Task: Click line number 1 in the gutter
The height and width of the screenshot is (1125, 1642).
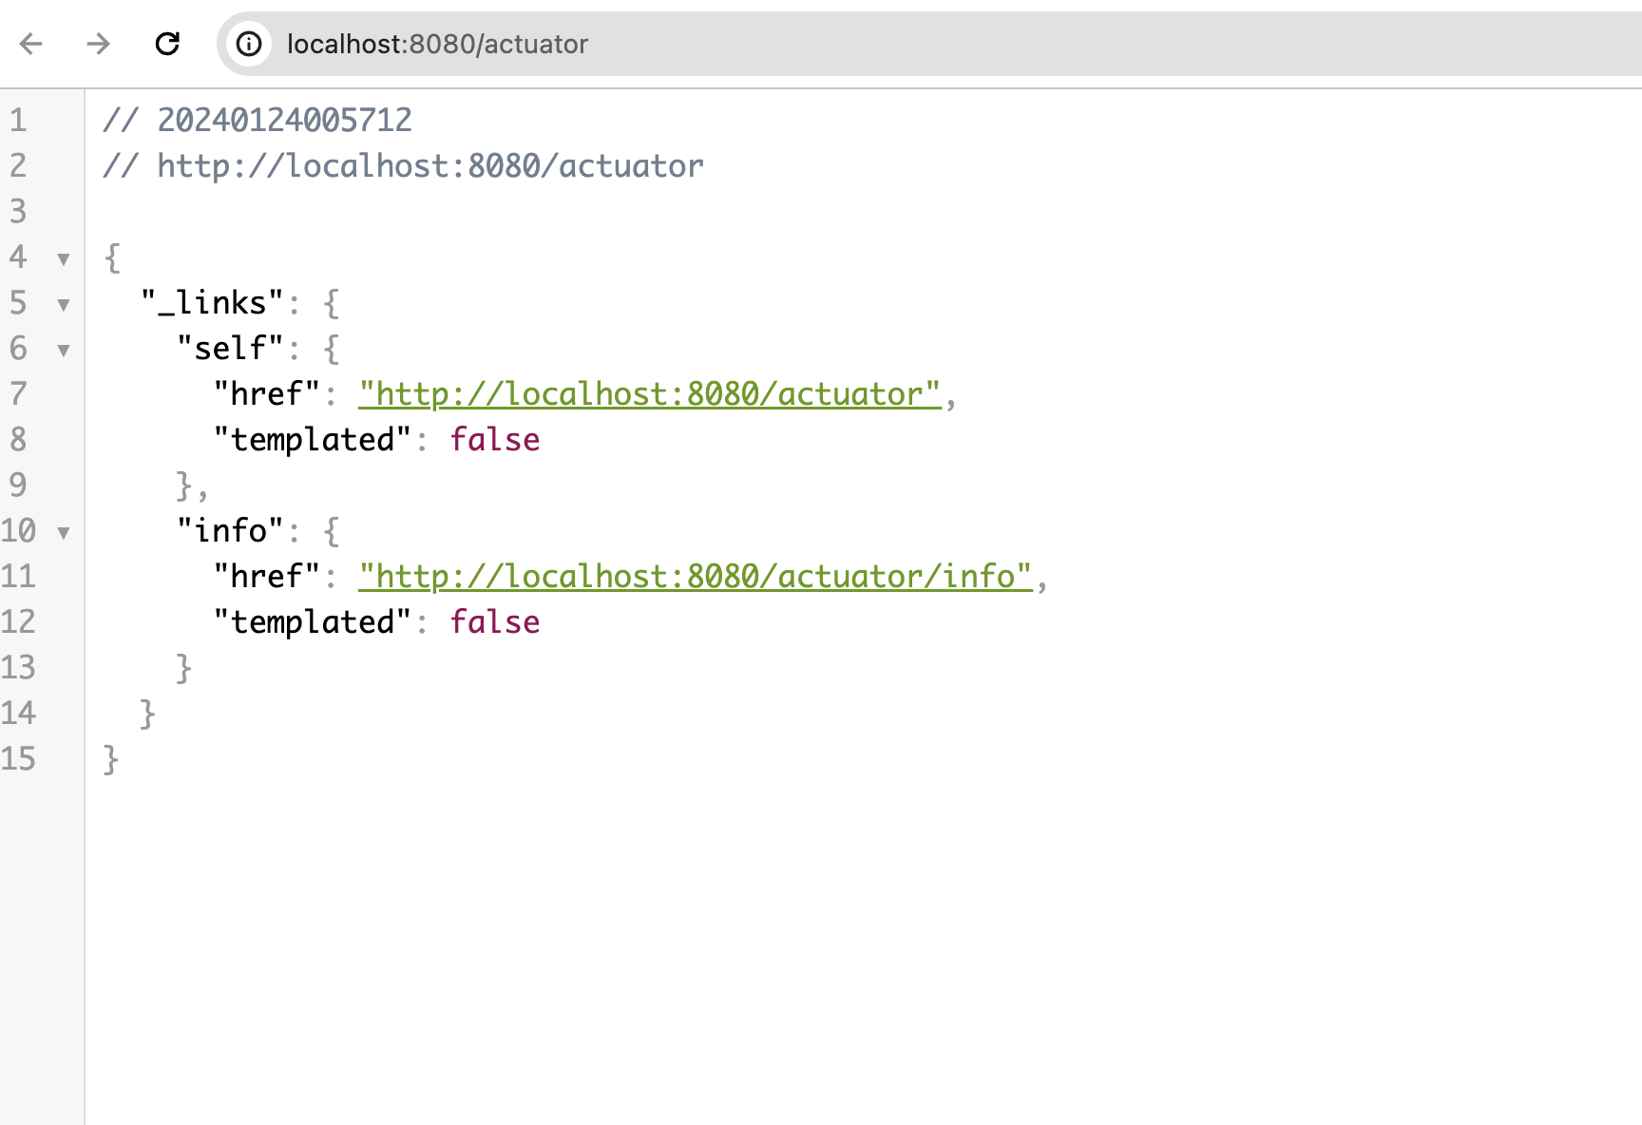Action: (18, 121)
